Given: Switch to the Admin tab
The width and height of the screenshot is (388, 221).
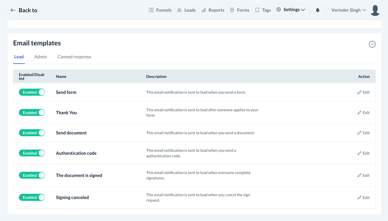Looking at the screenshot, I should click(x=40, y=57).
